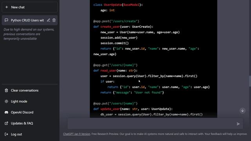This screenshot has width=251, height=141.
Task: Rename conversation with the pencil edit icon
Action: (x=48, y=20)
